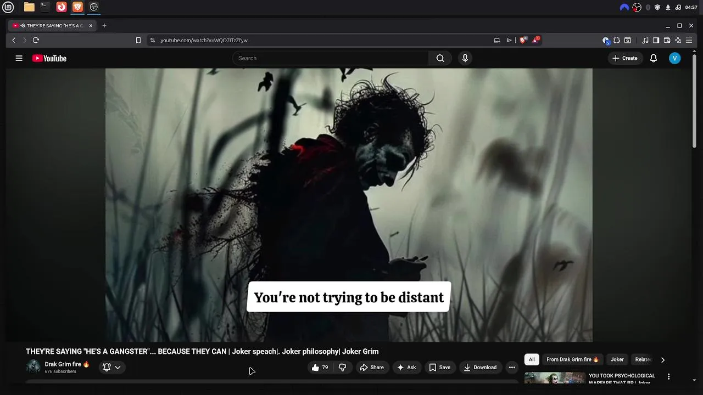Screen dimensions: 703x395
Task: Open Brave Shields lion icon in address bar
Action: click(523, 40)
